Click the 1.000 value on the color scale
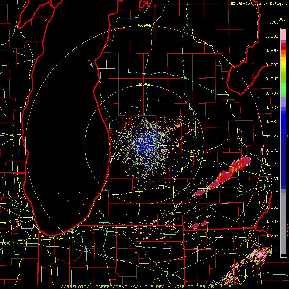Viewport: 289px width, 289px height. point(272,36)
